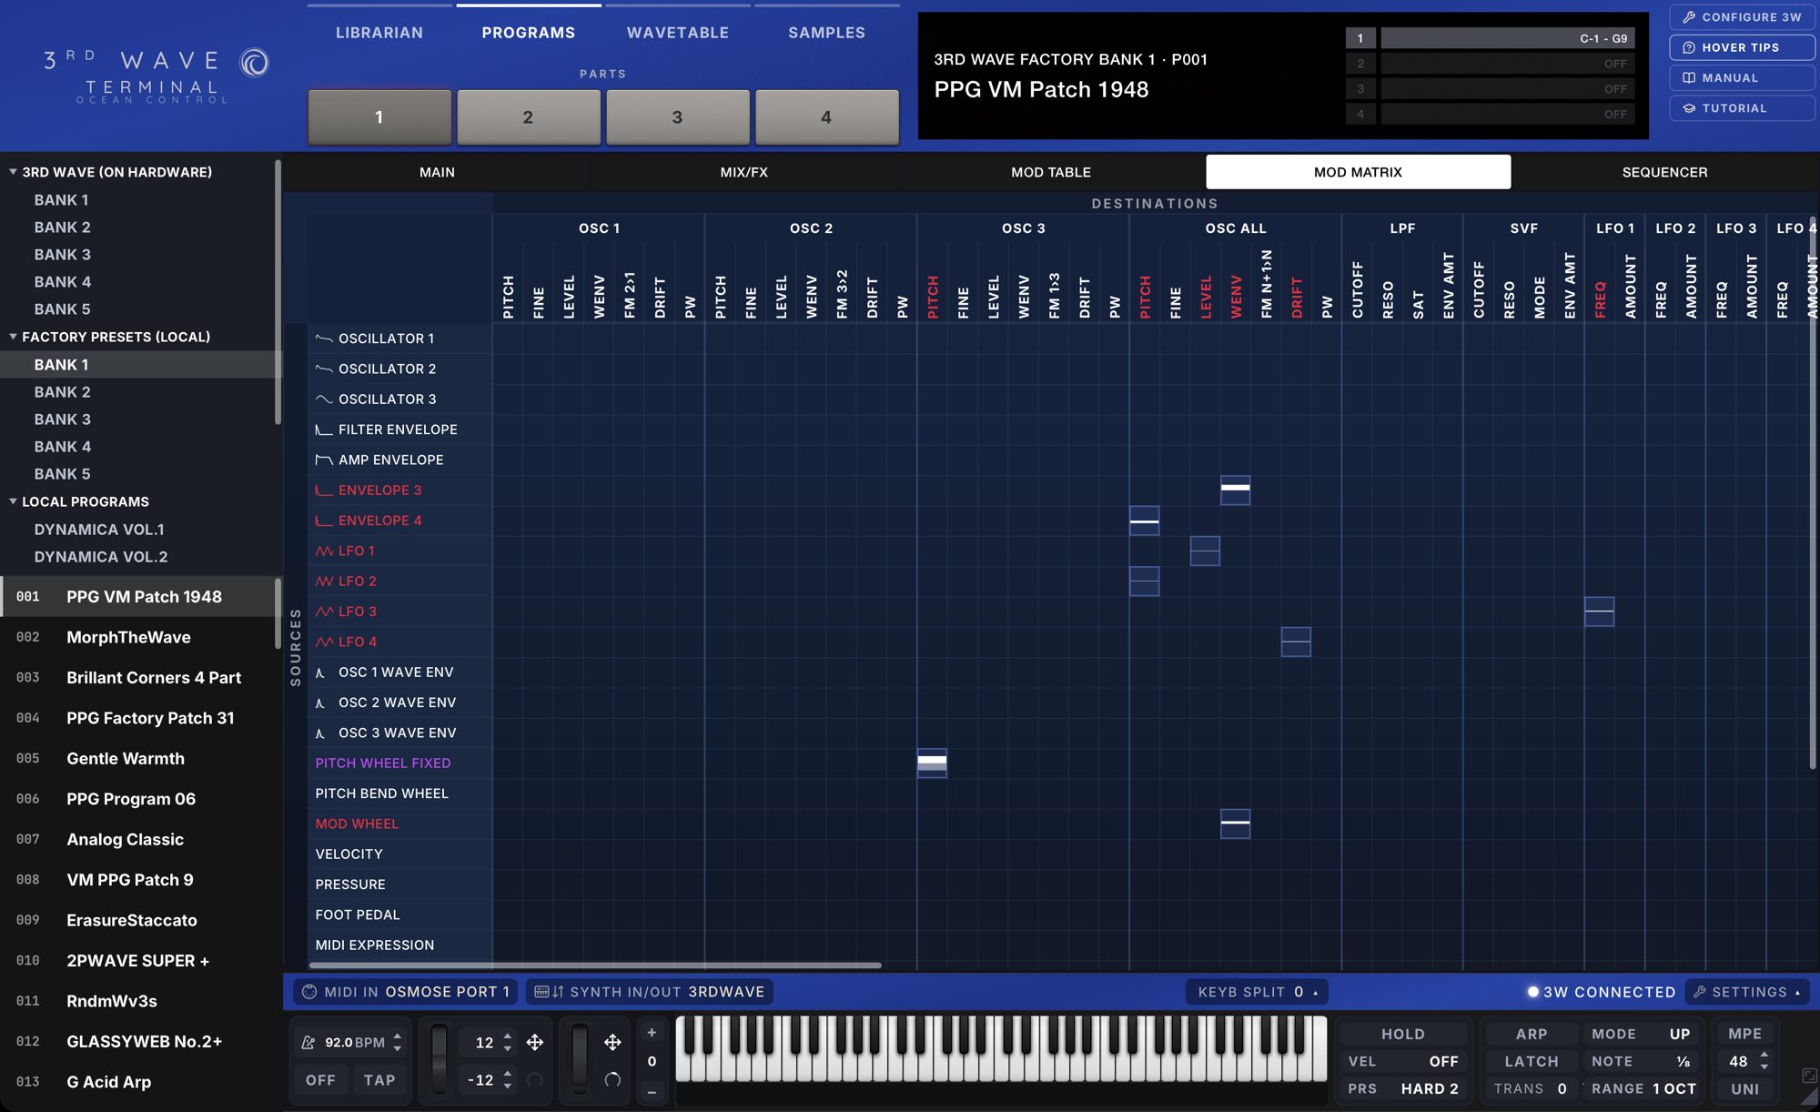
Task: Click the OSC 3 Wave Env icon
Action: (x=320, y=733)
